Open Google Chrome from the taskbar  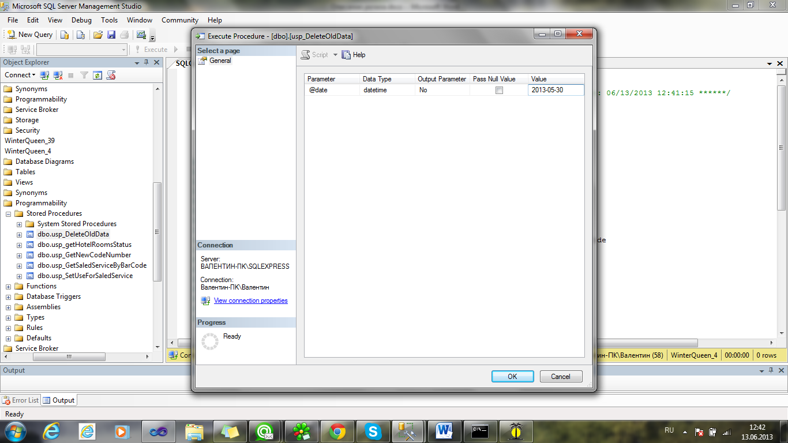337,431
